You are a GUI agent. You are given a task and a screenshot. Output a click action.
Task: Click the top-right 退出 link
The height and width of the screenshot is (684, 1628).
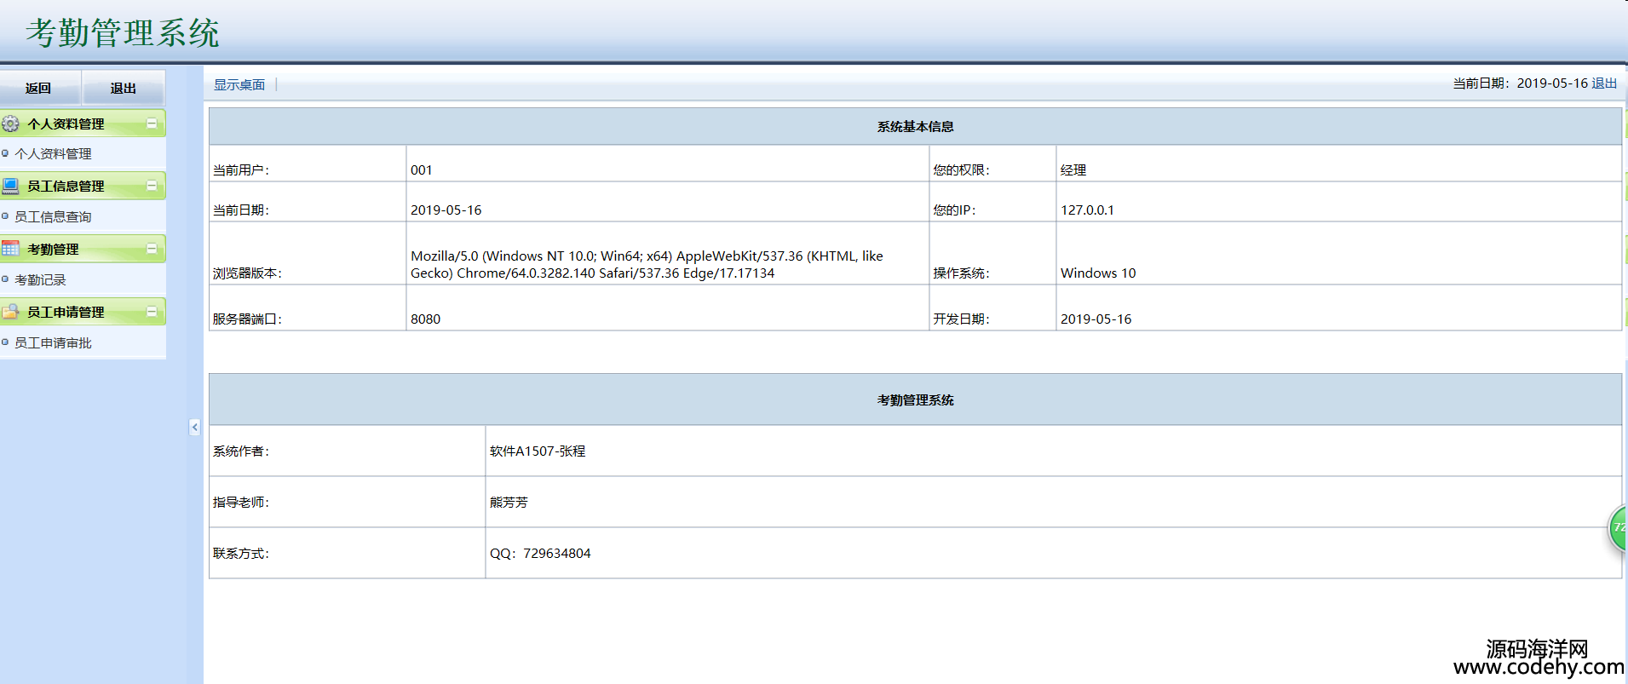[x=1604, y=83]
